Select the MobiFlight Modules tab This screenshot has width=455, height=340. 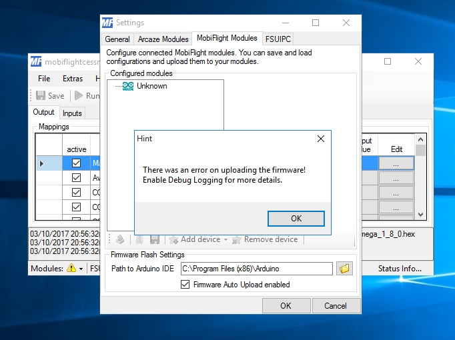click(227, 38)
